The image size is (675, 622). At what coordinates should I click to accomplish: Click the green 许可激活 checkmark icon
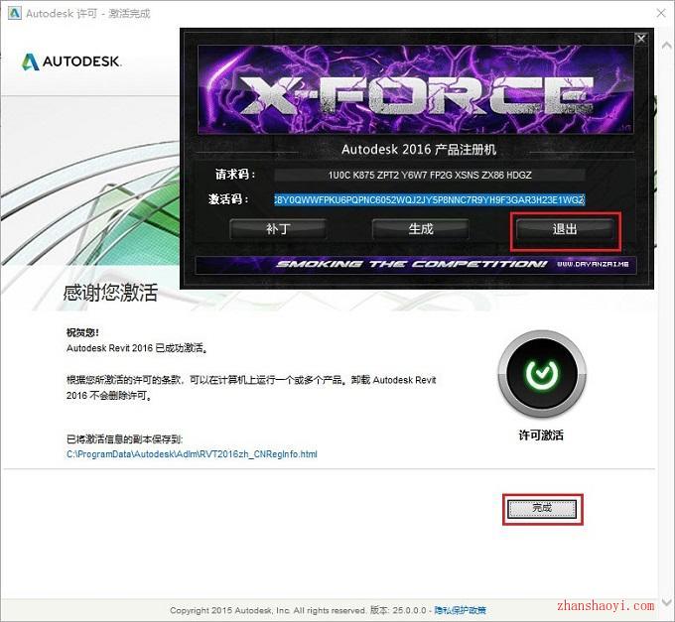click(x=542, y=373)
